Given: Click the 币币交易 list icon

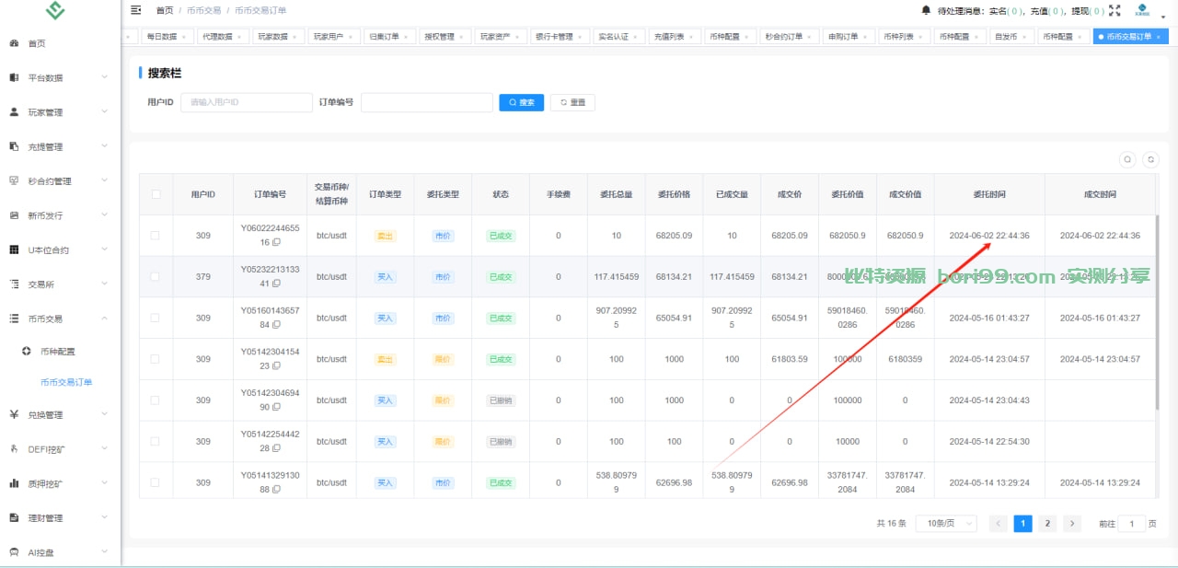Looking at the screenshot, I should pos(14,319).
